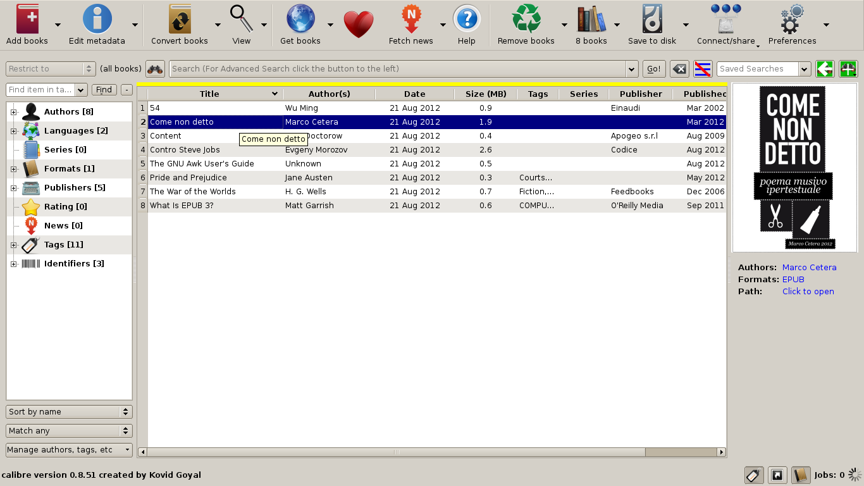The width and height of the screenshot is (864, 486).
Task: Open the Get books dropdown arrow
Action: tap(330, 25)
